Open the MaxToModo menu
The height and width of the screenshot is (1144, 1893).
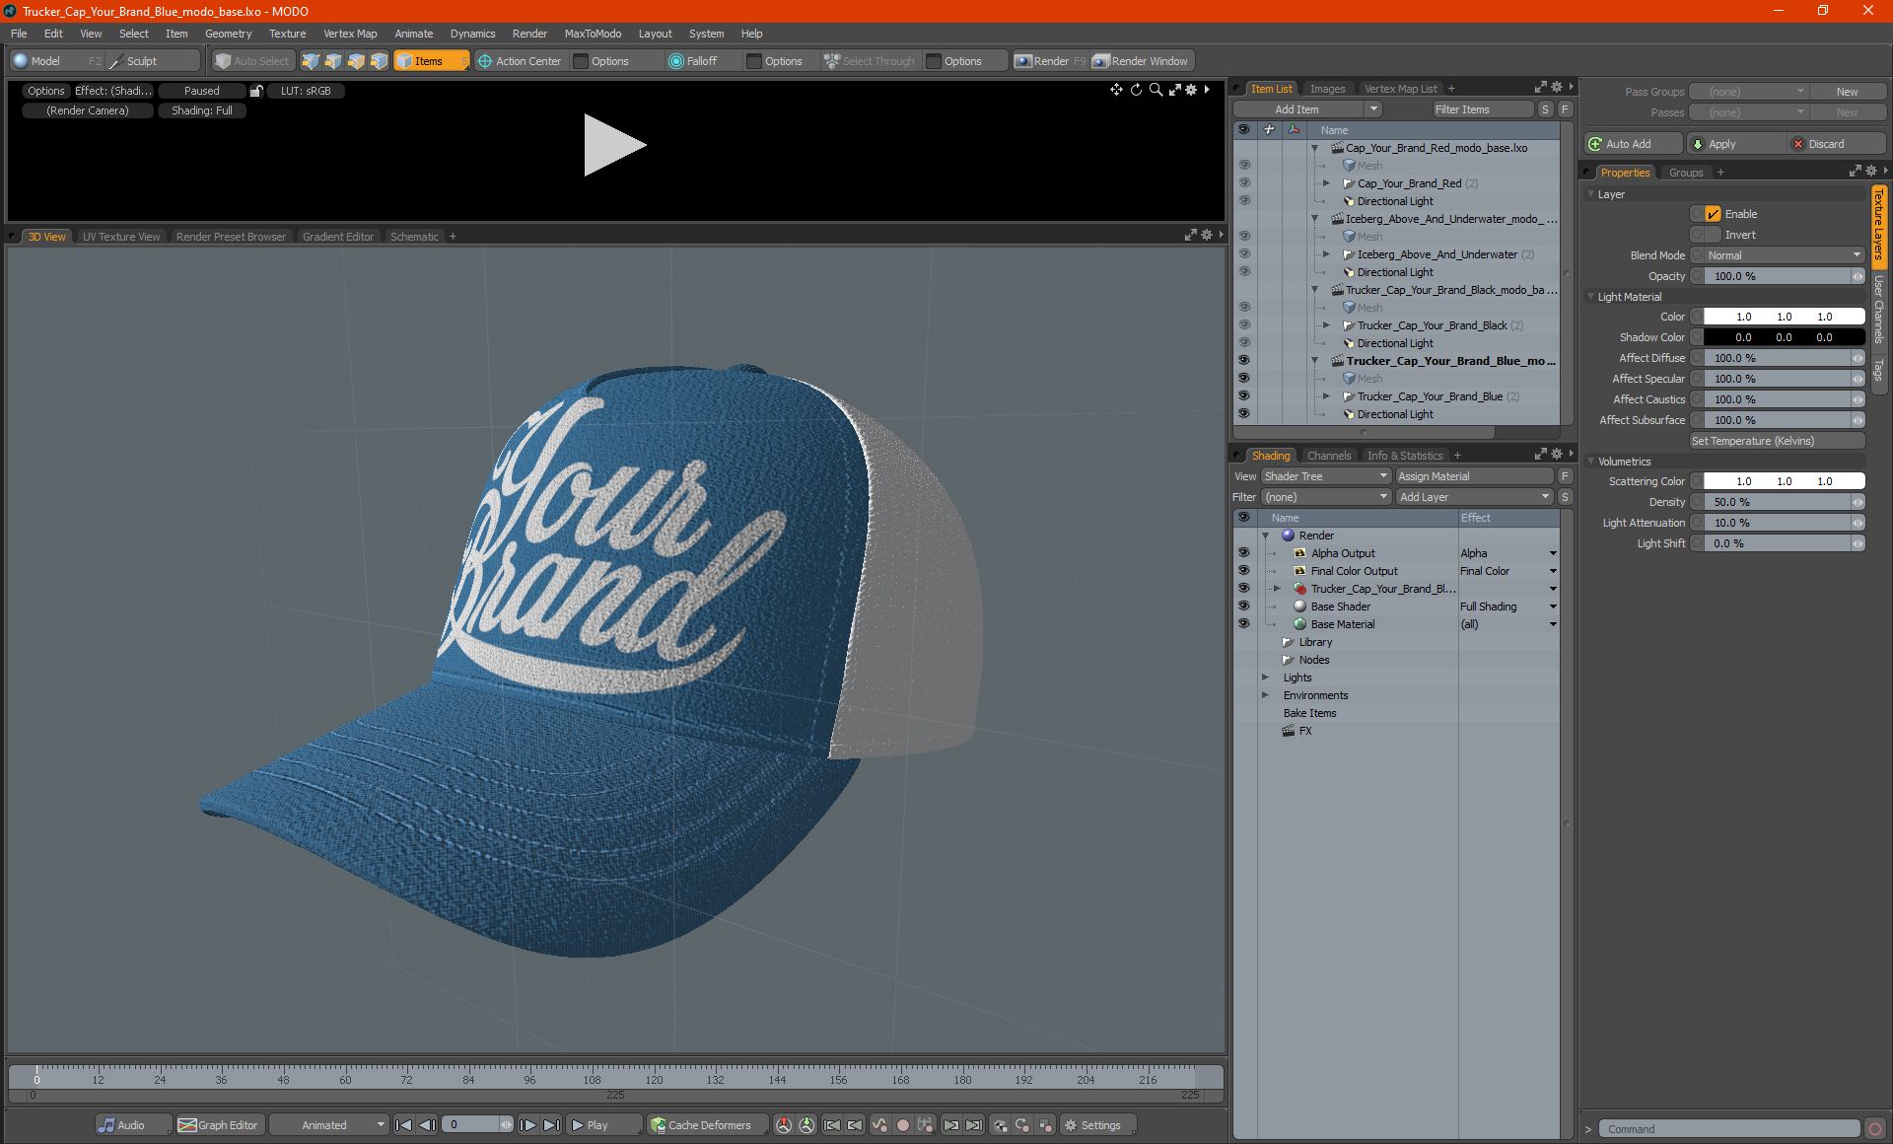593,34
